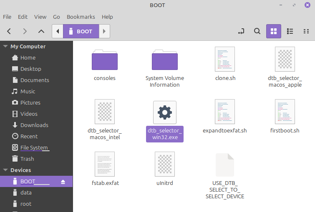This screenshot has height=212, width=315.
Task: Switch to compact view mode
Action: pyautogui.click(x=306, y=31)
